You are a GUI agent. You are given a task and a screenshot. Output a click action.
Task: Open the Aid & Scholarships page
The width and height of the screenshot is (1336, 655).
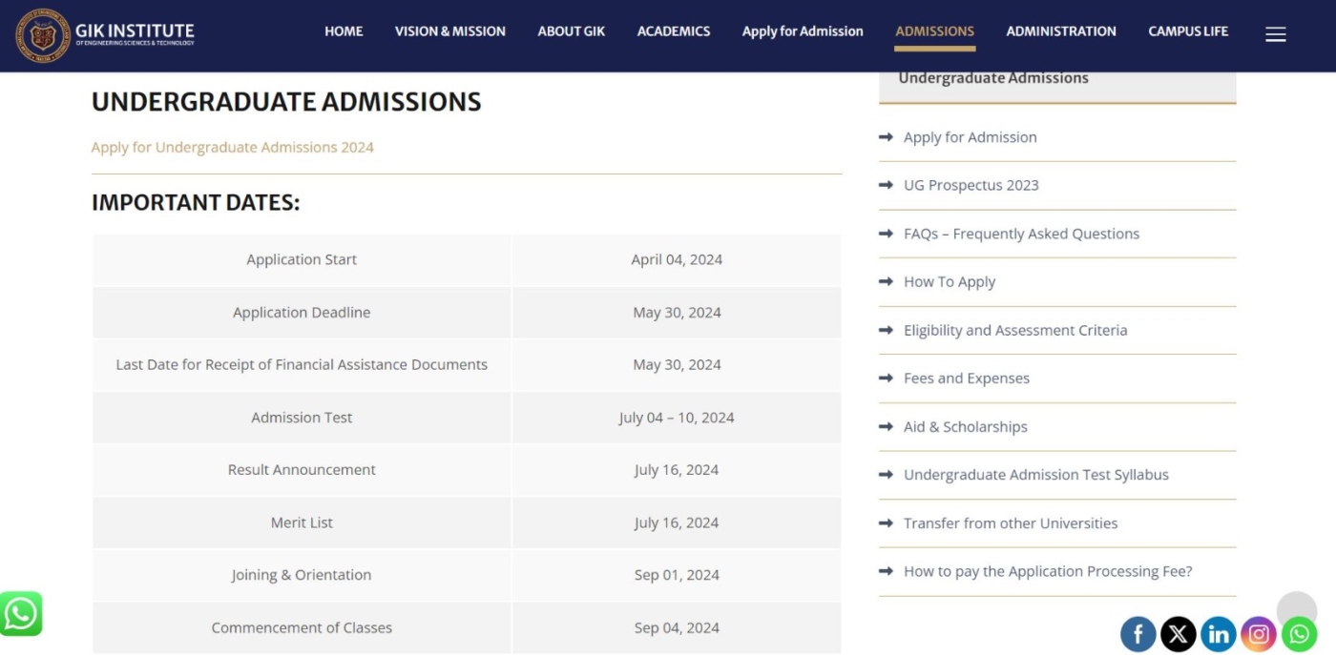tap(965, 426)
